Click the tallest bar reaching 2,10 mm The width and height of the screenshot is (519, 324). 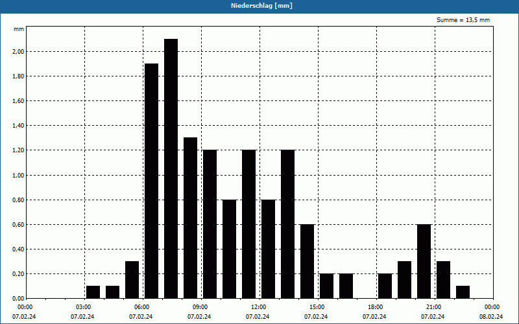[x=171, y=168]
